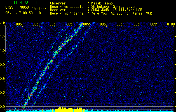Click the 0.6 frequency axis label
Screen dimensions: 176x112
coord(3,106)
